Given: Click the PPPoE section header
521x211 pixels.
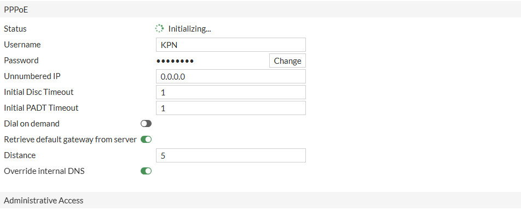Looking at the screenshot, I should [260, 10].
